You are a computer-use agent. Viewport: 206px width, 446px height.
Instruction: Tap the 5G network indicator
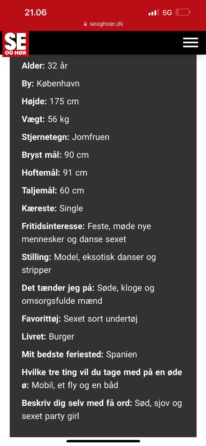point(167,13)
